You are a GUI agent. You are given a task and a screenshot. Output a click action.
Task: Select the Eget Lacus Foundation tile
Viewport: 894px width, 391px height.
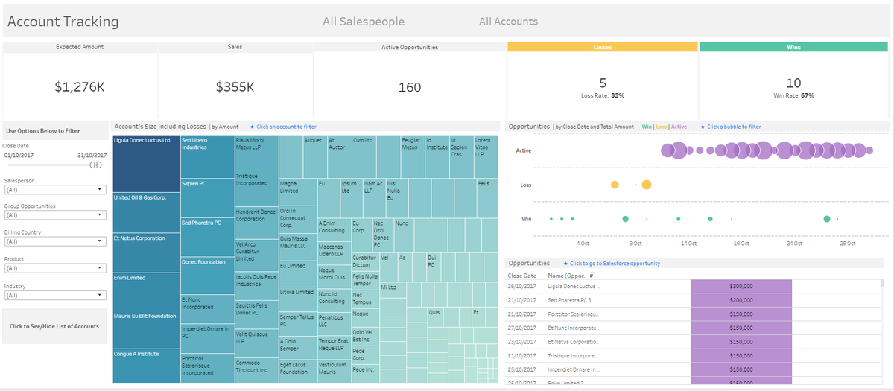297,371
